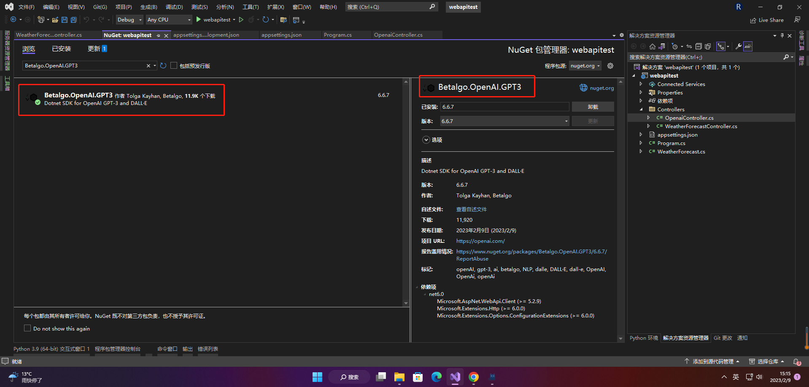The width and height of the screenshot is (809, 387).
Task: Select WeatherForecast.cs in Solution Explorer
Action: tap(681, 152)
